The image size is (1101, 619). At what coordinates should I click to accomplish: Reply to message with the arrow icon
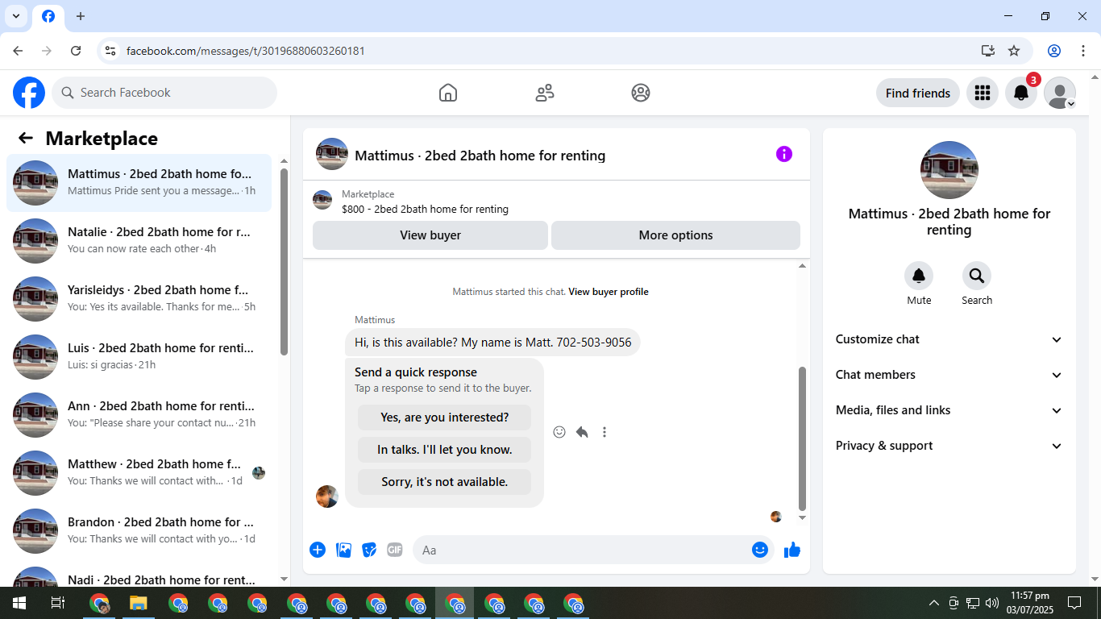(x=582, y=432)
